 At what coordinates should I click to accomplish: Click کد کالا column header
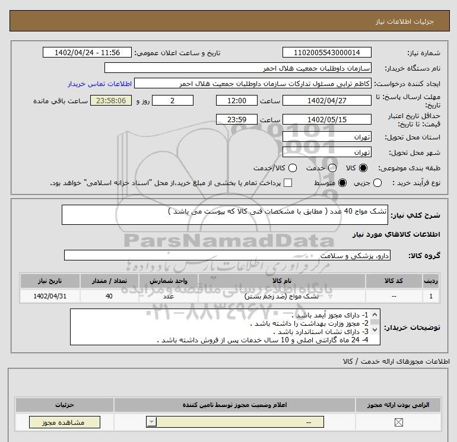tap(393, 281)
